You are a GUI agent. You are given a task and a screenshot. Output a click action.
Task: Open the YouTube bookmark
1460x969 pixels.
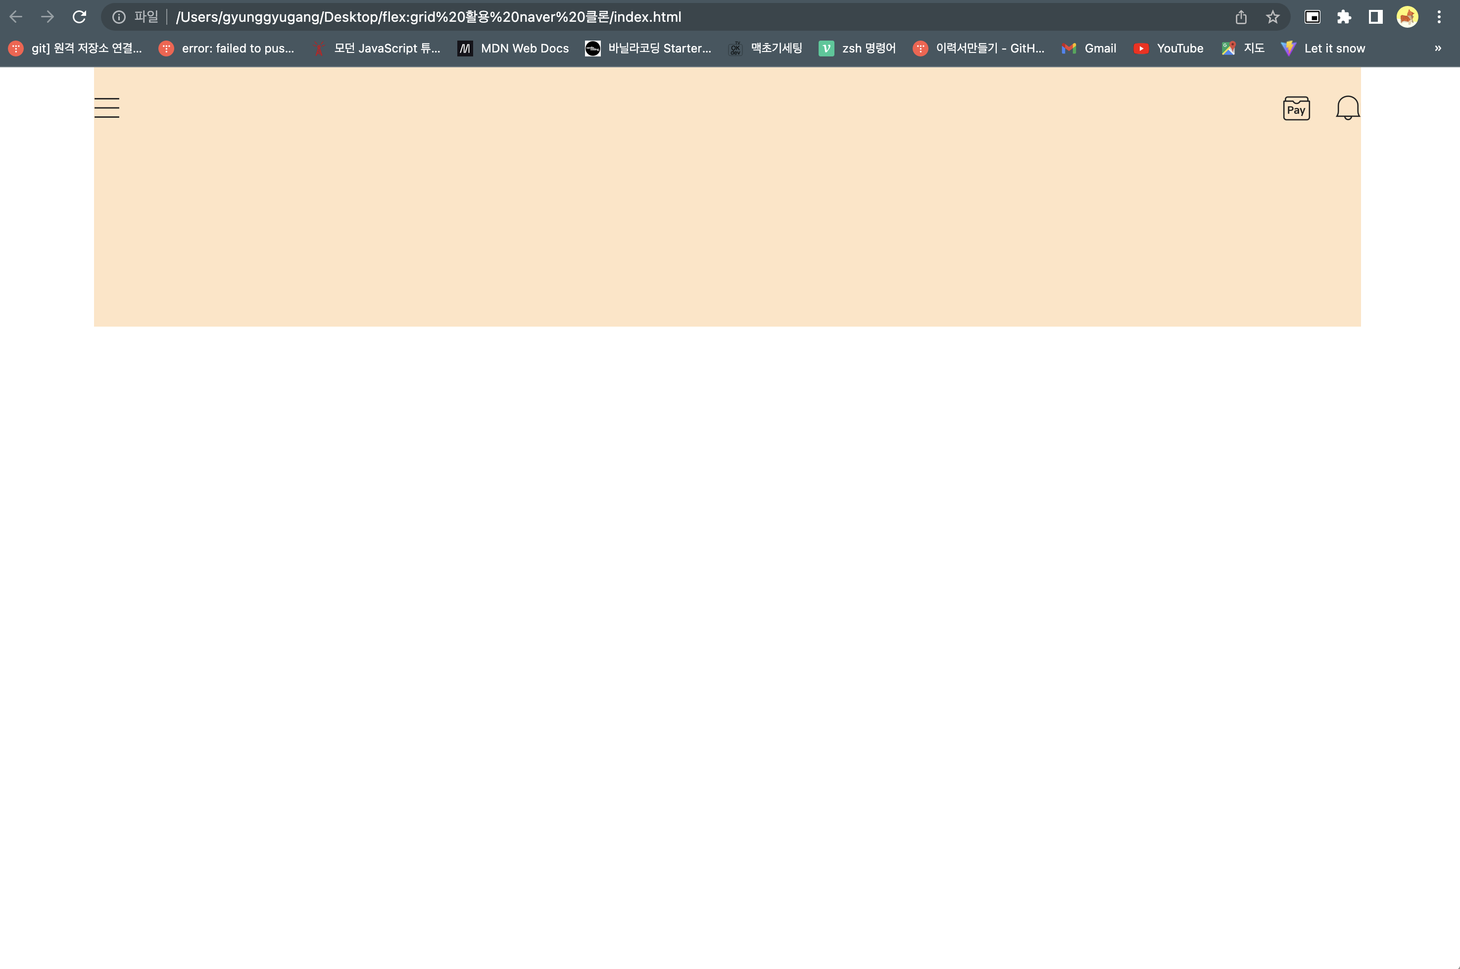pos(1168,48)
